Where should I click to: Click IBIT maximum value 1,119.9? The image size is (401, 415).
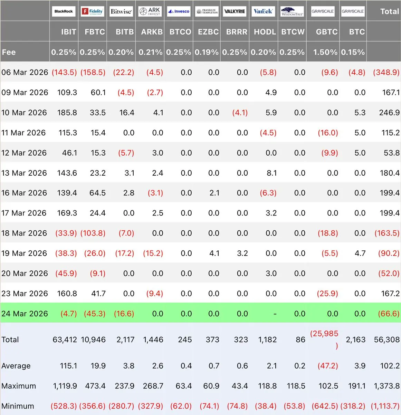(x=65, y=386)
